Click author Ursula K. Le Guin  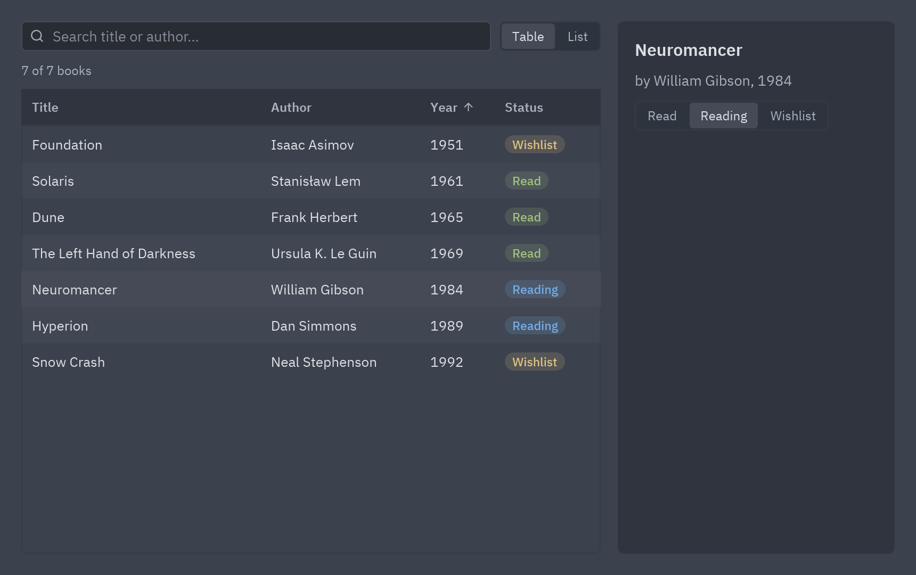(324, 253)
